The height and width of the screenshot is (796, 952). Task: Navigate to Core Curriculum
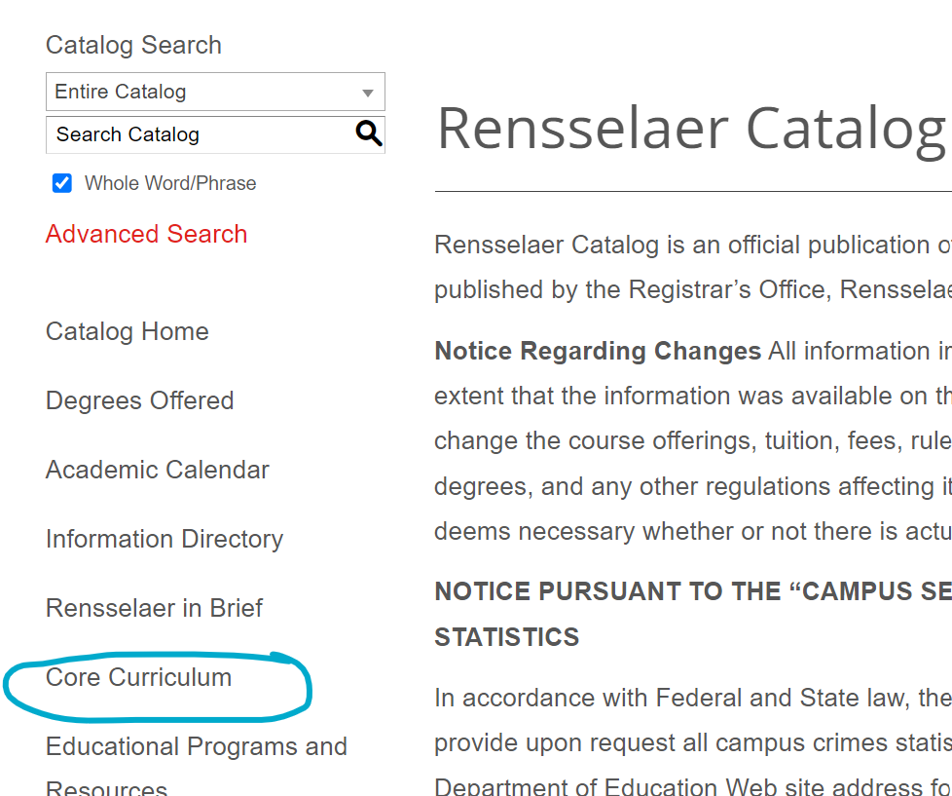tap(138, 677)
